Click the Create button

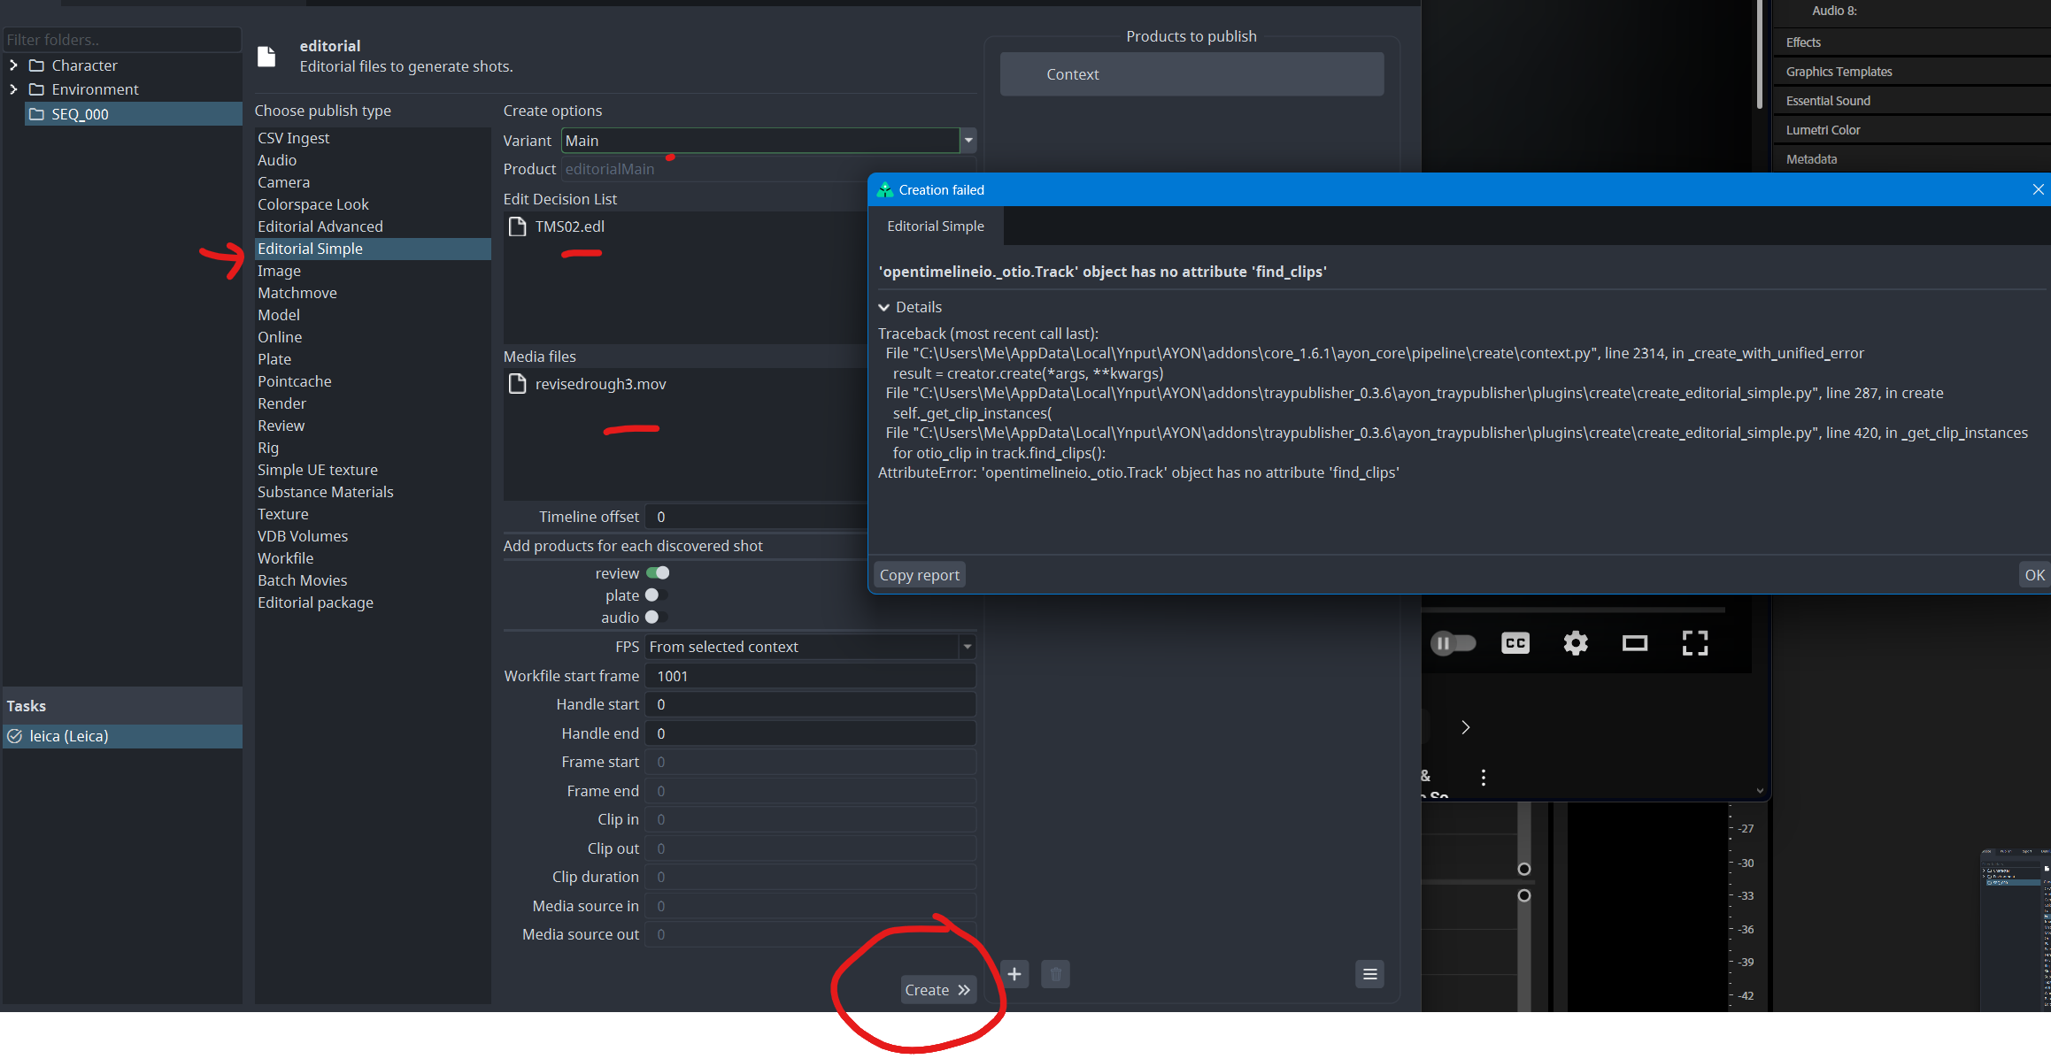tap(937, 990)
